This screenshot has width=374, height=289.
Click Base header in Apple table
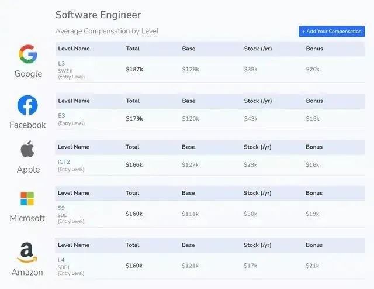point(188,147)
